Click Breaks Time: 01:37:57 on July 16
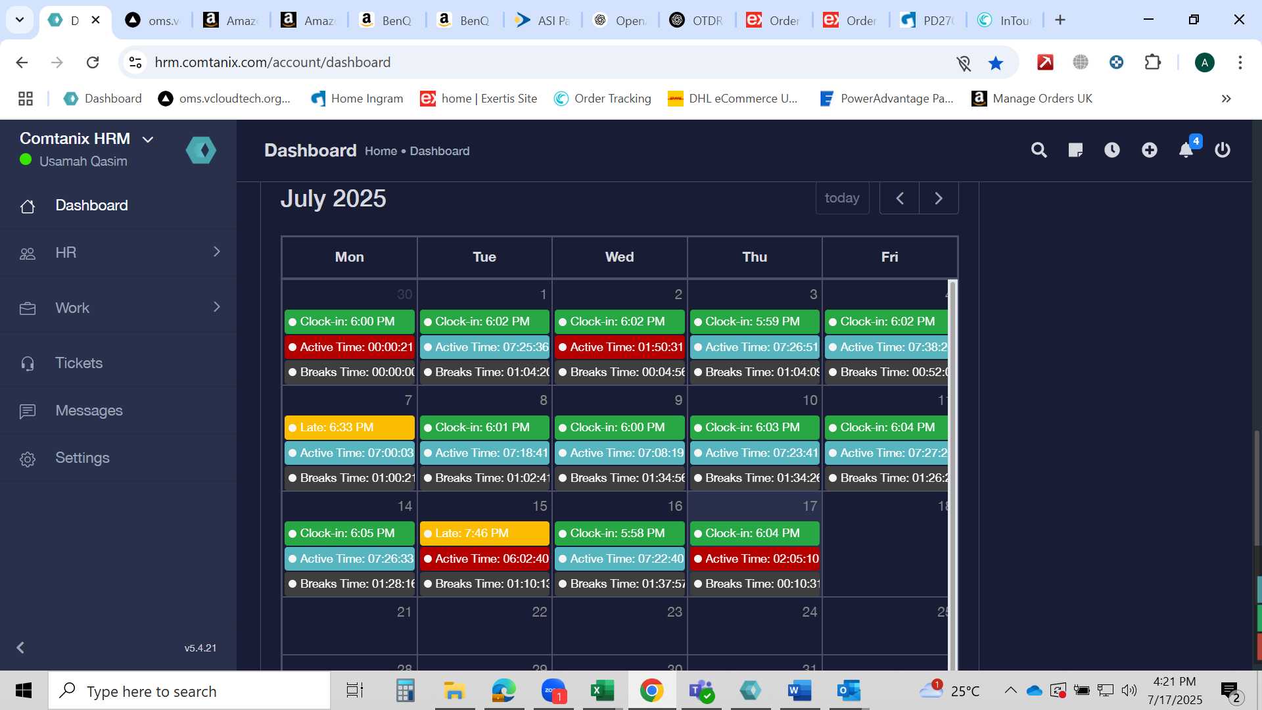Screen dimensions: 1262x710 [x=620, y=584]
